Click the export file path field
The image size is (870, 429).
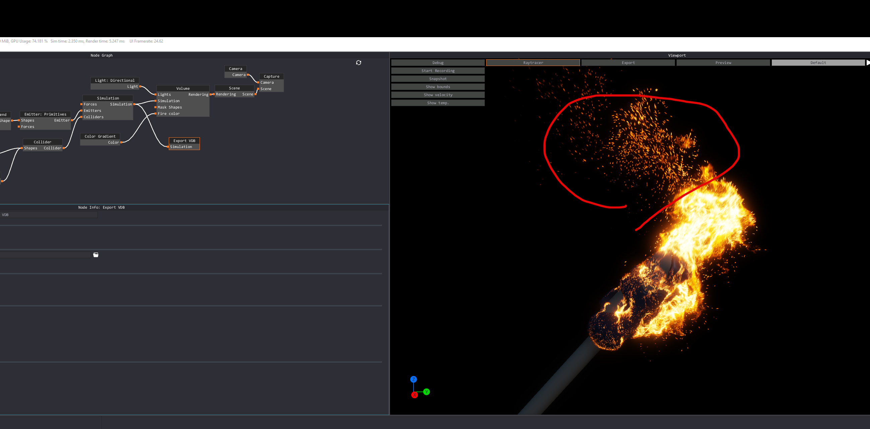[x=45, y=255]
